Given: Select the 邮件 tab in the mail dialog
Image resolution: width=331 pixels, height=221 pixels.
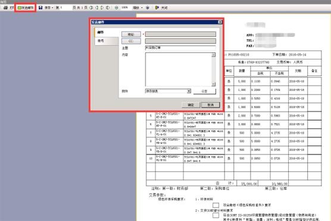Looking at the screenshot, I should click(107, 32).
